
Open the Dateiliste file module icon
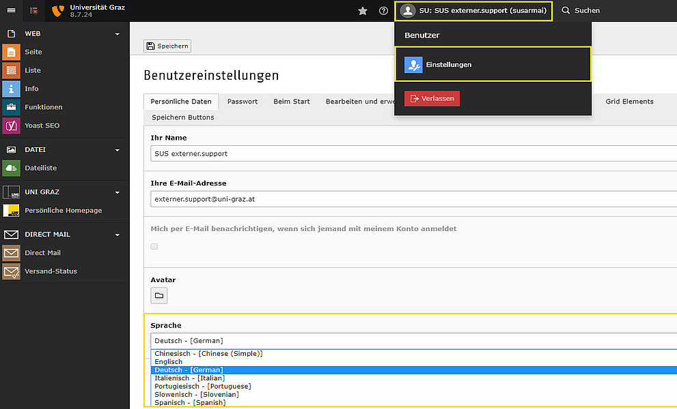click(x=11, y=168)
